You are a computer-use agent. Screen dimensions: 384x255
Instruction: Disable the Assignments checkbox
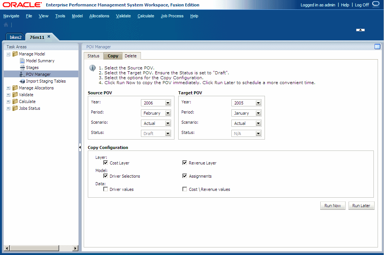pos(185,175)
